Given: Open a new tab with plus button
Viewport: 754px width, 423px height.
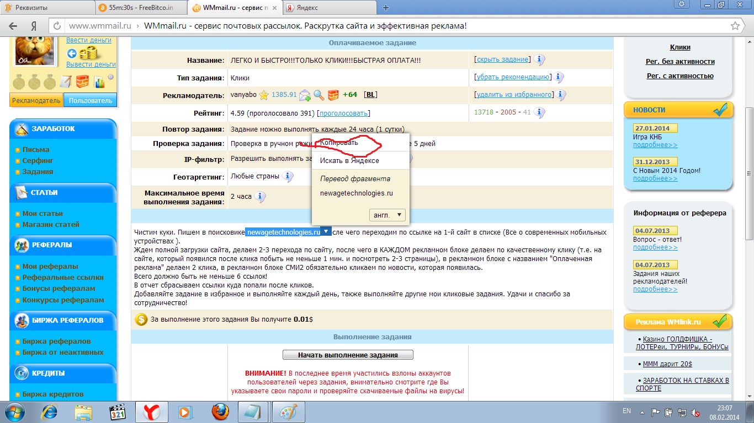Looking at the screenshot, I should (386, 8).
